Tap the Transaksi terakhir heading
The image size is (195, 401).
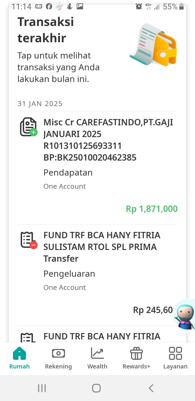click(45, 30)
